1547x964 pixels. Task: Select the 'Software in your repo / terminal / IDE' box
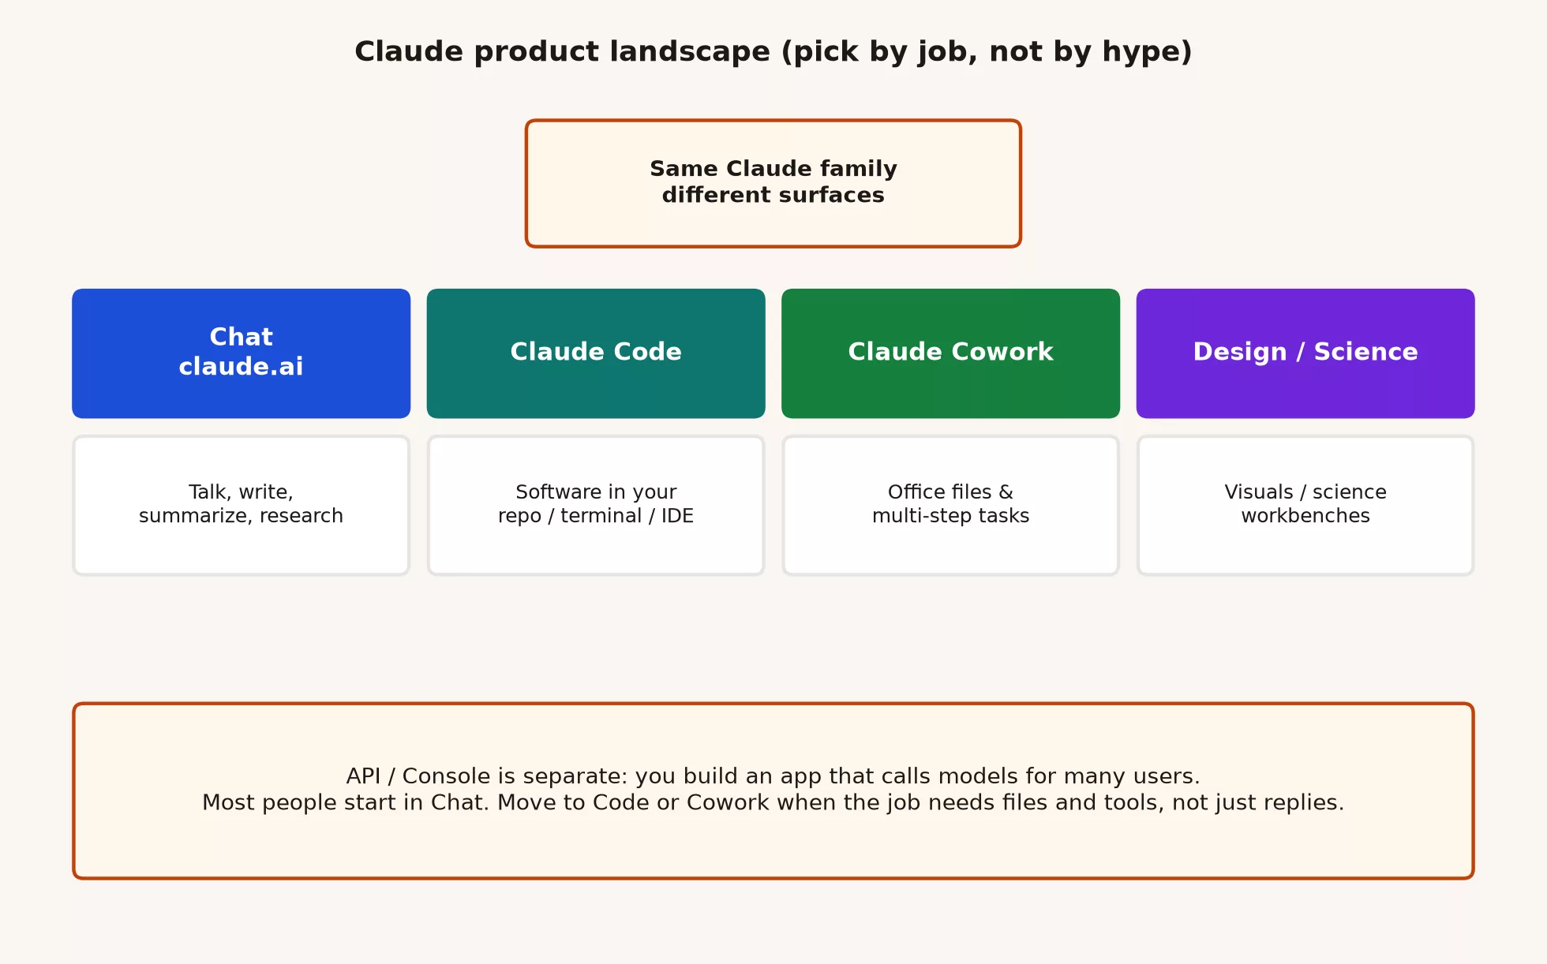tap(596, 505)
